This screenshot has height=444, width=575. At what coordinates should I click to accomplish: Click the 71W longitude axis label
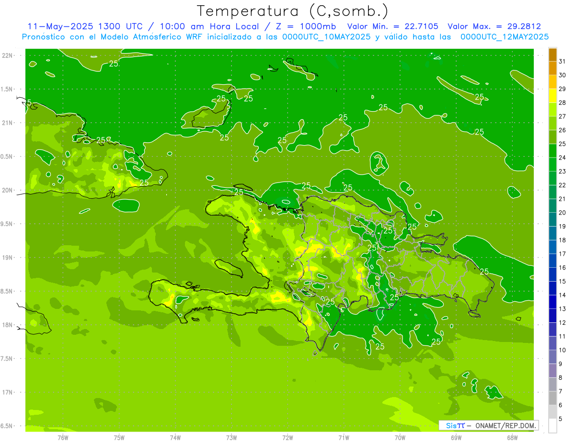(x=344, y=438)
